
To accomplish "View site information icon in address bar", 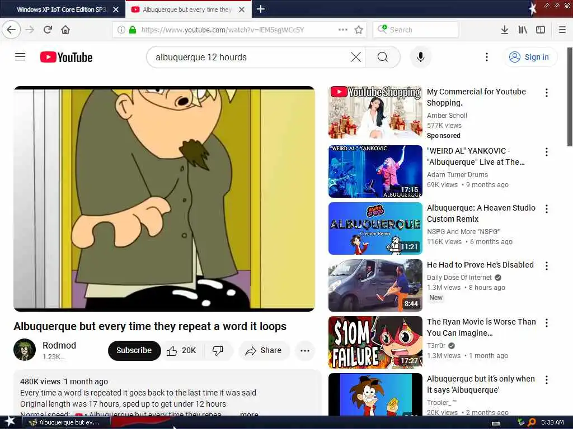I will point(121,30).
